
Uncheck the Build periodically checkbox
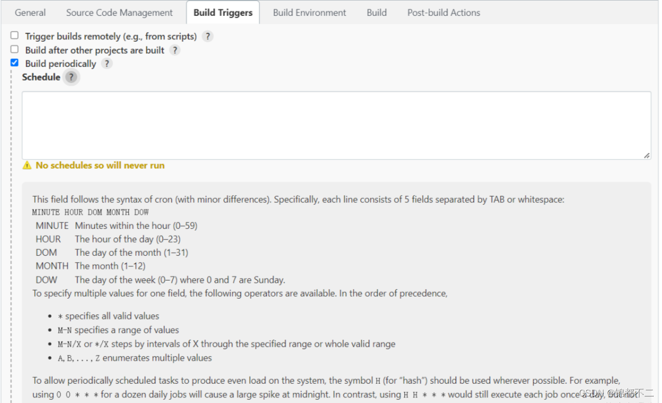(15, 63)
